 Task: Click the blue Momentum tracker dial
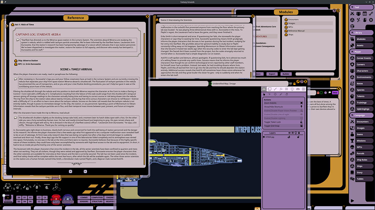pos(68,199)
